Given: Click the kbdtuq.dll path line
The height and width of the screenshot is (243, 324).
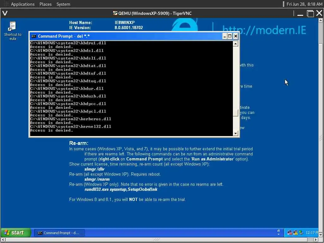Looking at the screenshot, I should pyautogui.click(x=68, y=81).
